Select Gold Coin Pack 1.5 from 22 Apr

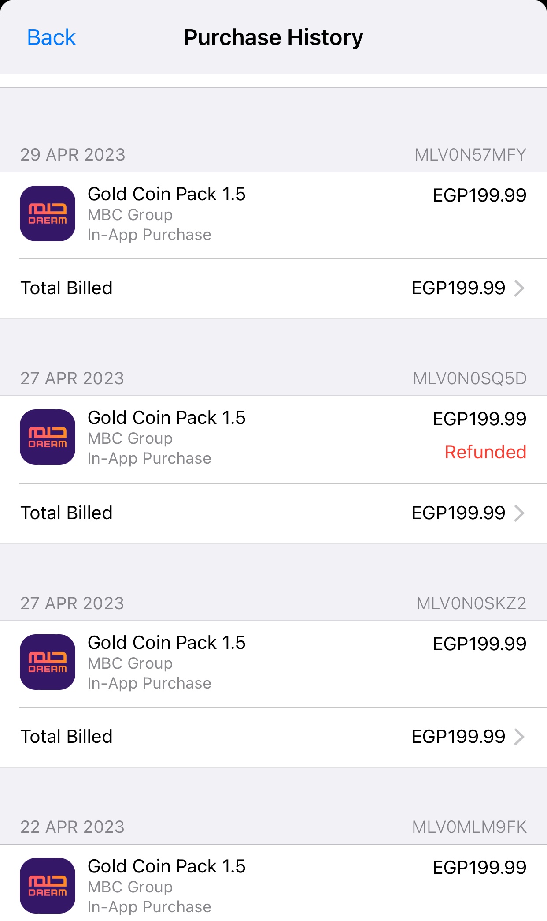coord(166,866)
